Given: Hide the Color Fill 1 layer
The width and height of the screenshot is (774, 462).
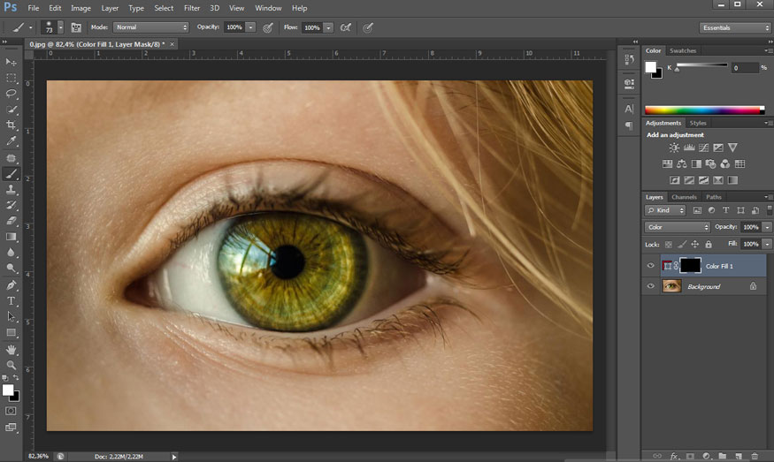Looking at the screenshot, I should [x=651, y=266].
